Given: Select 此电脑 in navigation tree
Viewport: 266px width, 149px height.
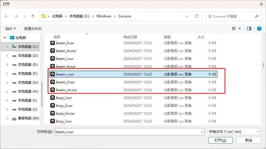Looking at the screenshot, I should coord(21,38).
